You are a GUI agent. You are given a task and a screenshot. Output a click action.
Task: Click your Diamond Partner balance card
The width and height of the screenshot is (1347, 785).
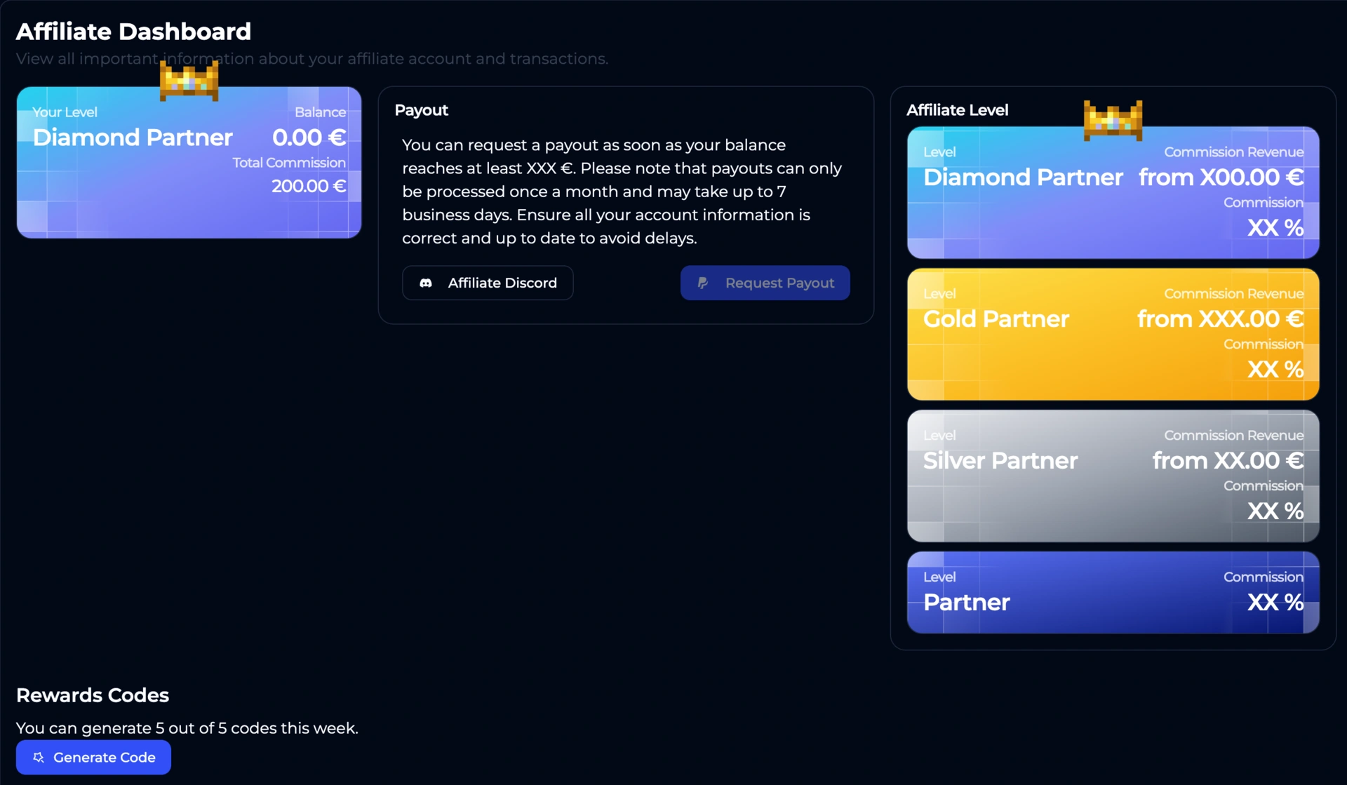tap(189, 162)
